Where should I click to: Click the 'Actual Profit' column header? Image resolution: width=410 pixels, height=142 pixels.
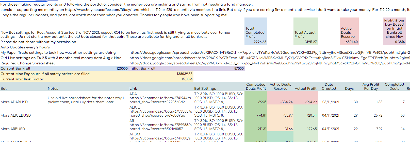point(306,88)
